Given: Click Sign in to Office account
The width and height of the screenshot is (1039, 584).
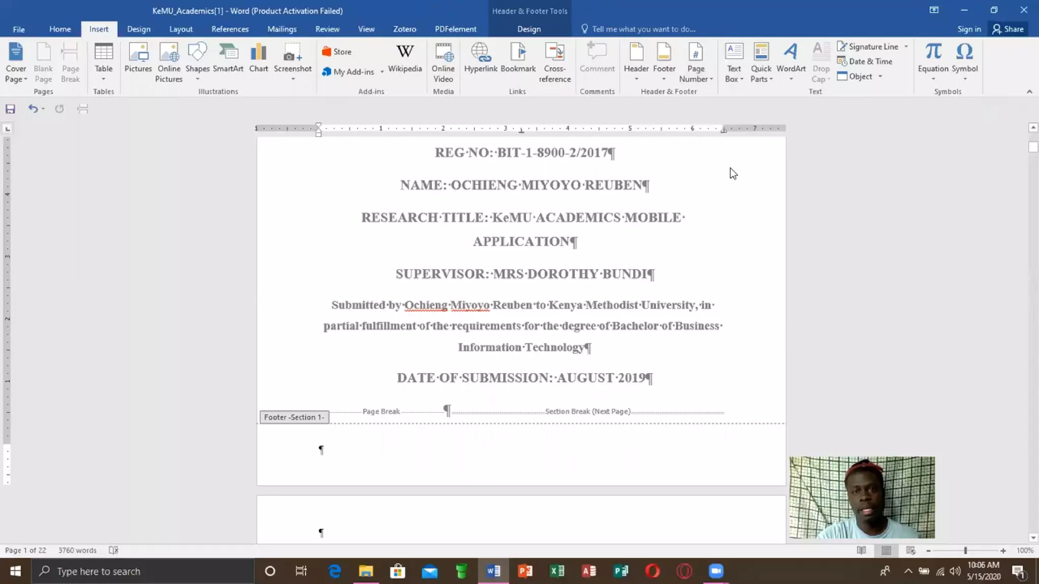Looking at the screenshot, I should (x=969, y=29).
